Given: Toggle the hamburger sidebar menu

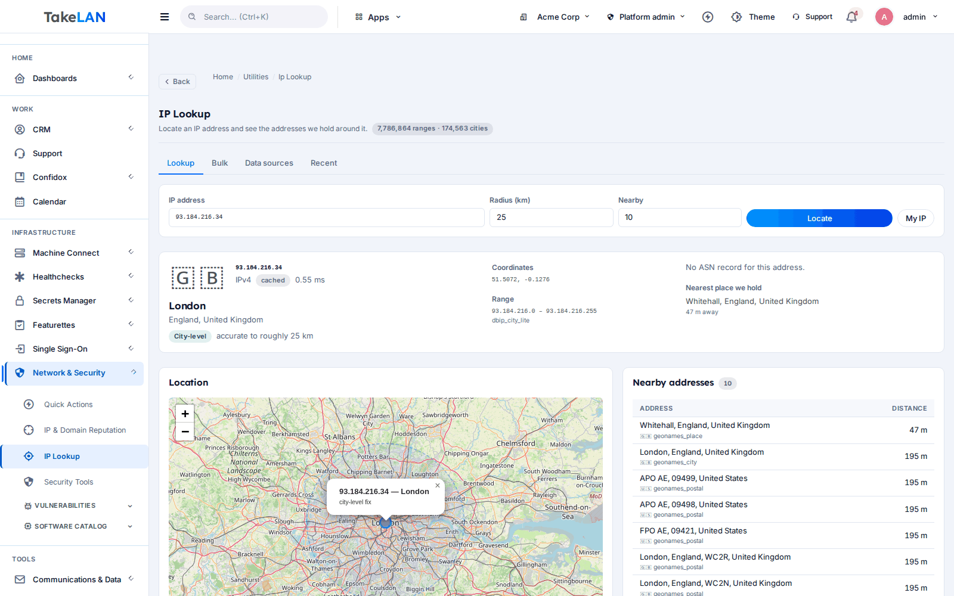Looking at the screenshot, I should tap(165, 17).
